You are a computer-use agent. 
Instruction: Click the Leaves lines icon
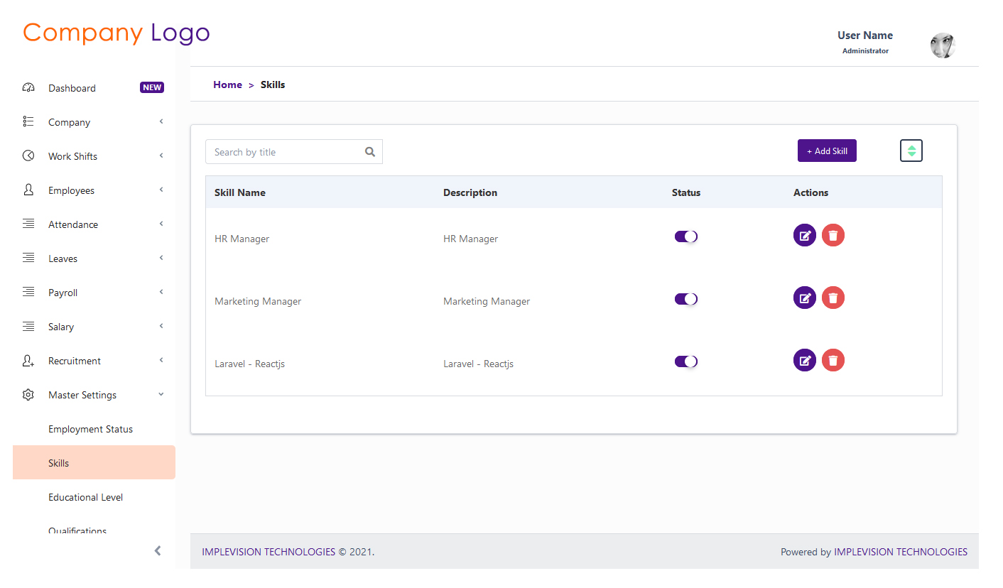tap(28, 258)
